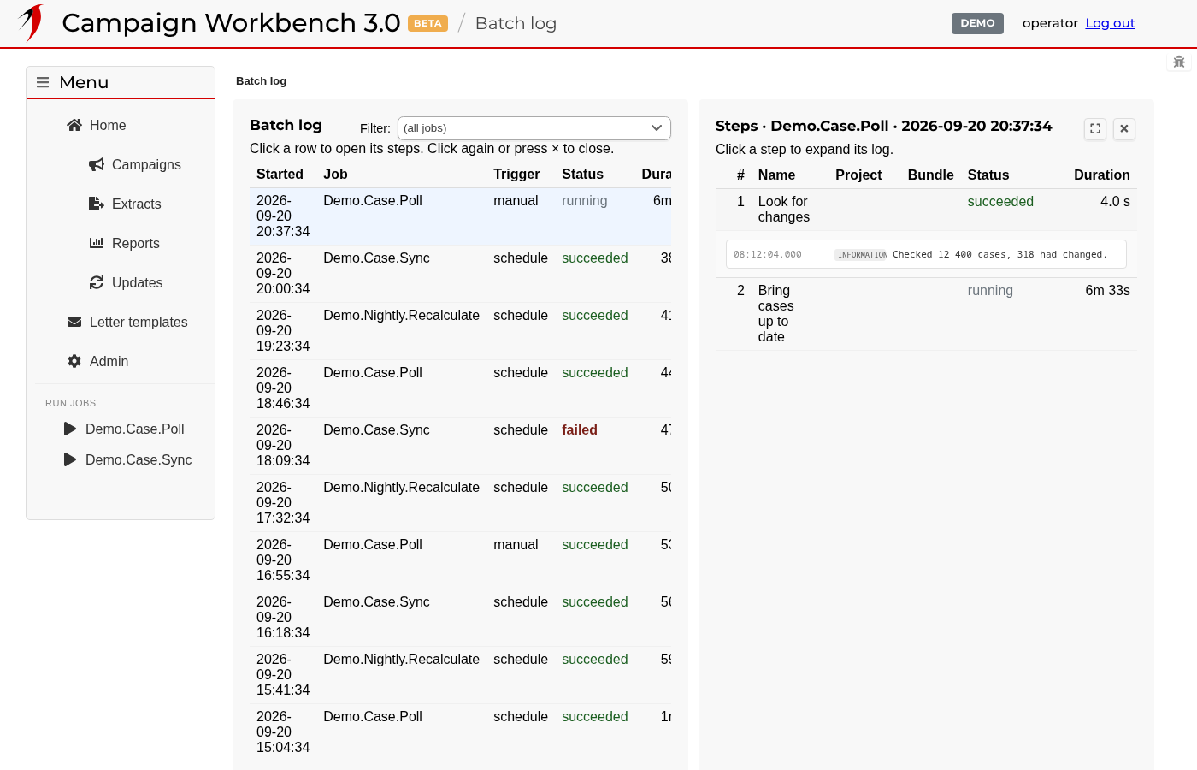This screenshot has height=770, width=1197.
Task: Run the Demo.Case.Sync job play icon
Action: 70,459
